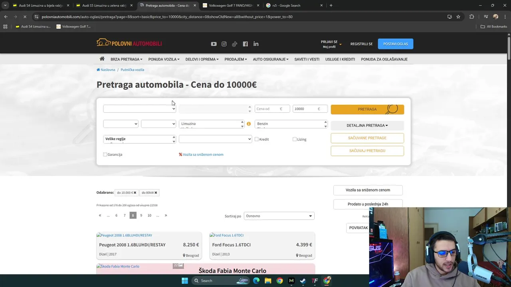
Task: Toggle the Lizing checkbox
Action: point(295,139)
